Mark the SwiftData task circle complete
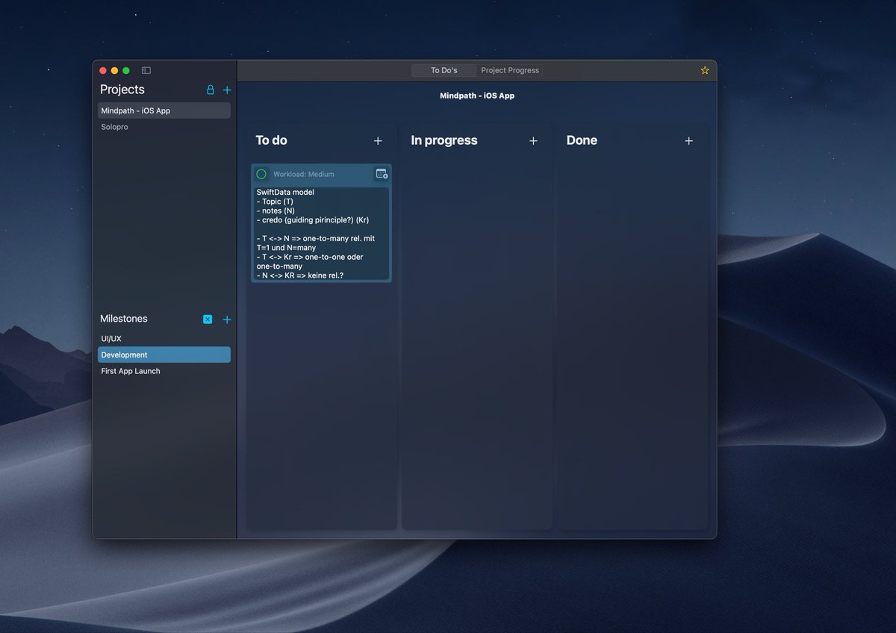 point(261,174)
